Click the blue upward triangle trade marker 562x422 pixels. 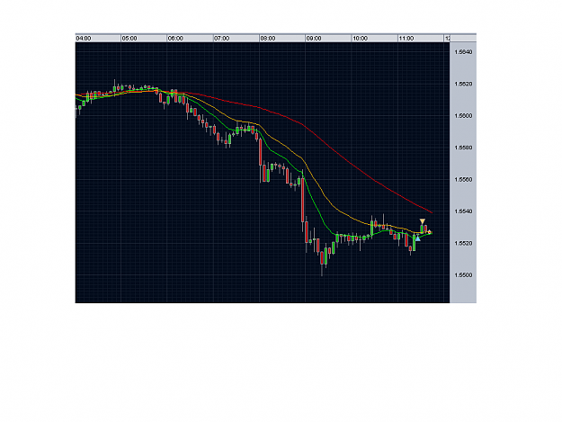(418, 238)
